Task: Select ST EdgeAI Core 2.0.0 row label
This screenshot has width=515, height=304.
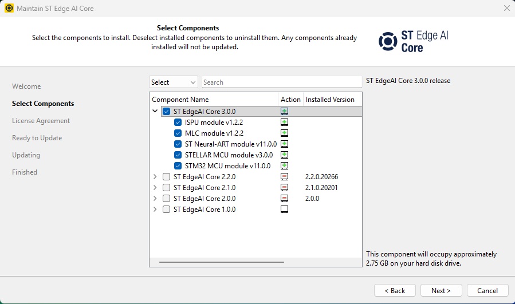Action: coord(205,198)
